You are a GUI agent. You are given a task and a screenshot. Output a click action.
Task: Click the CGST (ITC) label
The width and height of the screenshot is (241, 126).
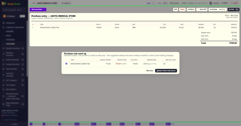tap(205, 36)
